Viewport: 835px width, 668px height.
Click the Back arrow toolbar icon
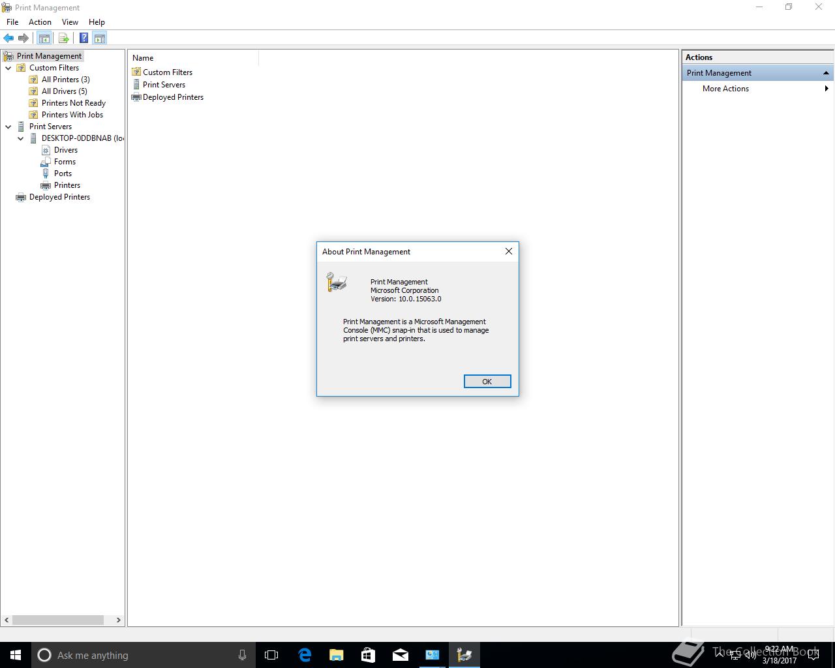coord(8,38)
